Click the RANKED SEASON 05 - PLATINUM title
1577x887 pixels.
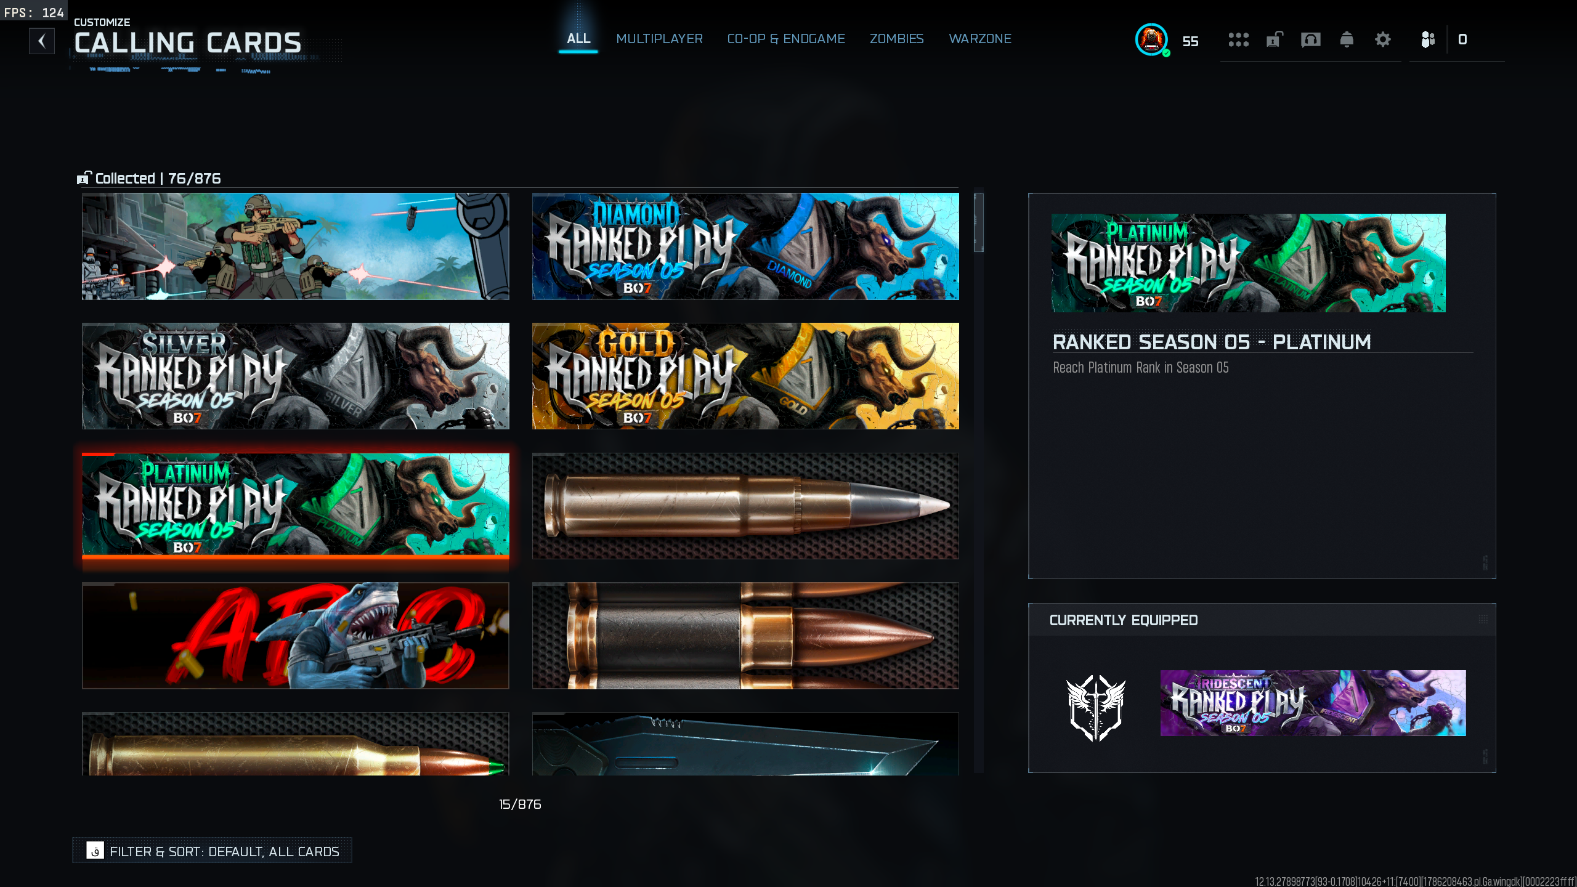click(x=1212, y=342)
